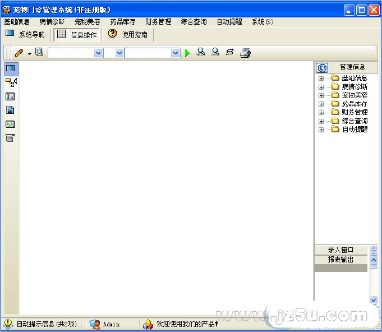Click the printer icon in toolbar
This screenshot has width=382, height=332.
tap(245, 53)
